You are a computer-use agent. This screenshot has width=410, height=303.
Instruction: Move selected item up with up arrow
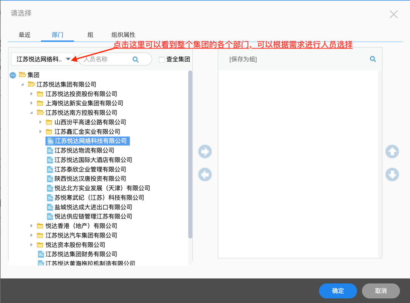coord(392,152)
